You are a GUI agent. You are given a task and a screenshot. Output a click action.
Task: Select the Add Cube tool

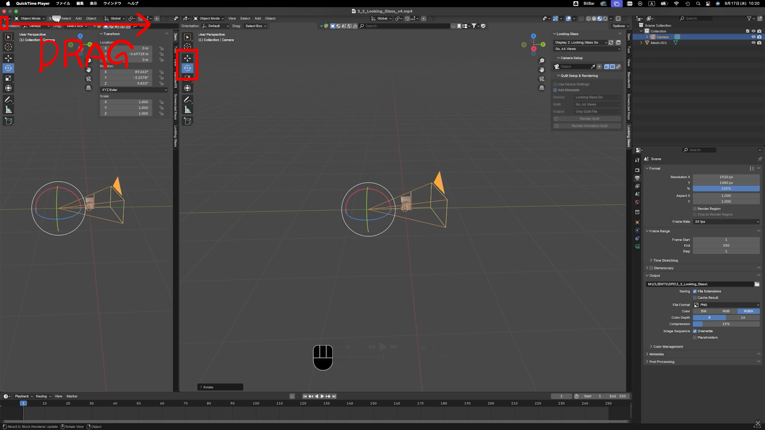click(x=187, y=121)
